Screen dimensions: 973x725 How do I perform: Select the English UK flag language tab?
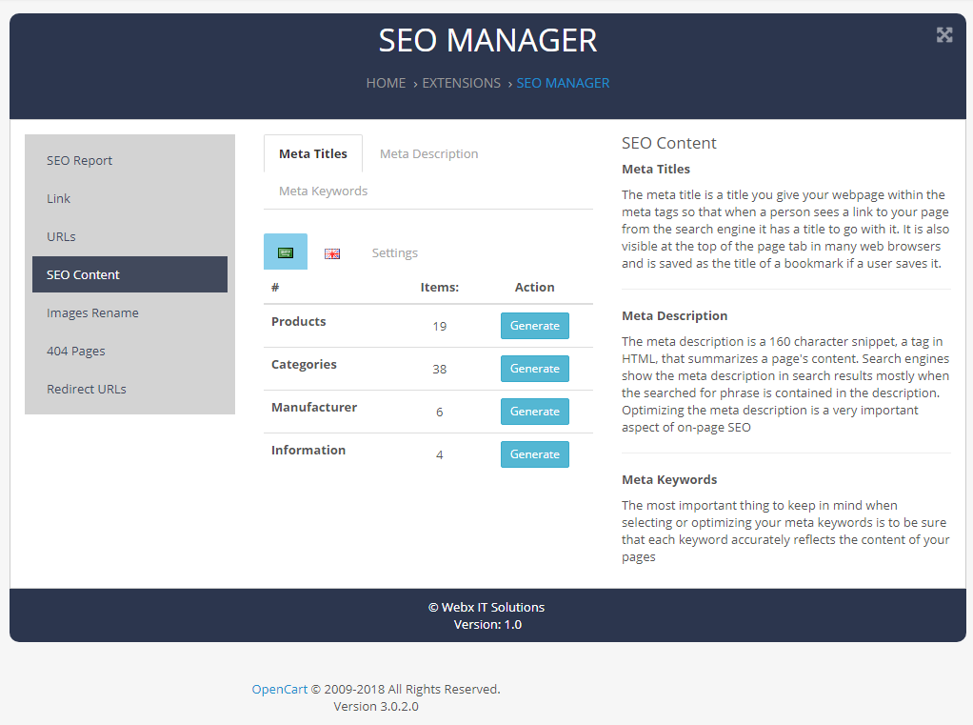pyautogui.click(x=332, y=253)
